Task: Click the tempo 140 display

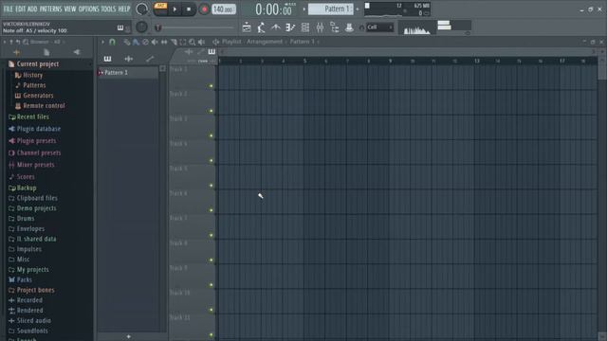Action: 224,9
